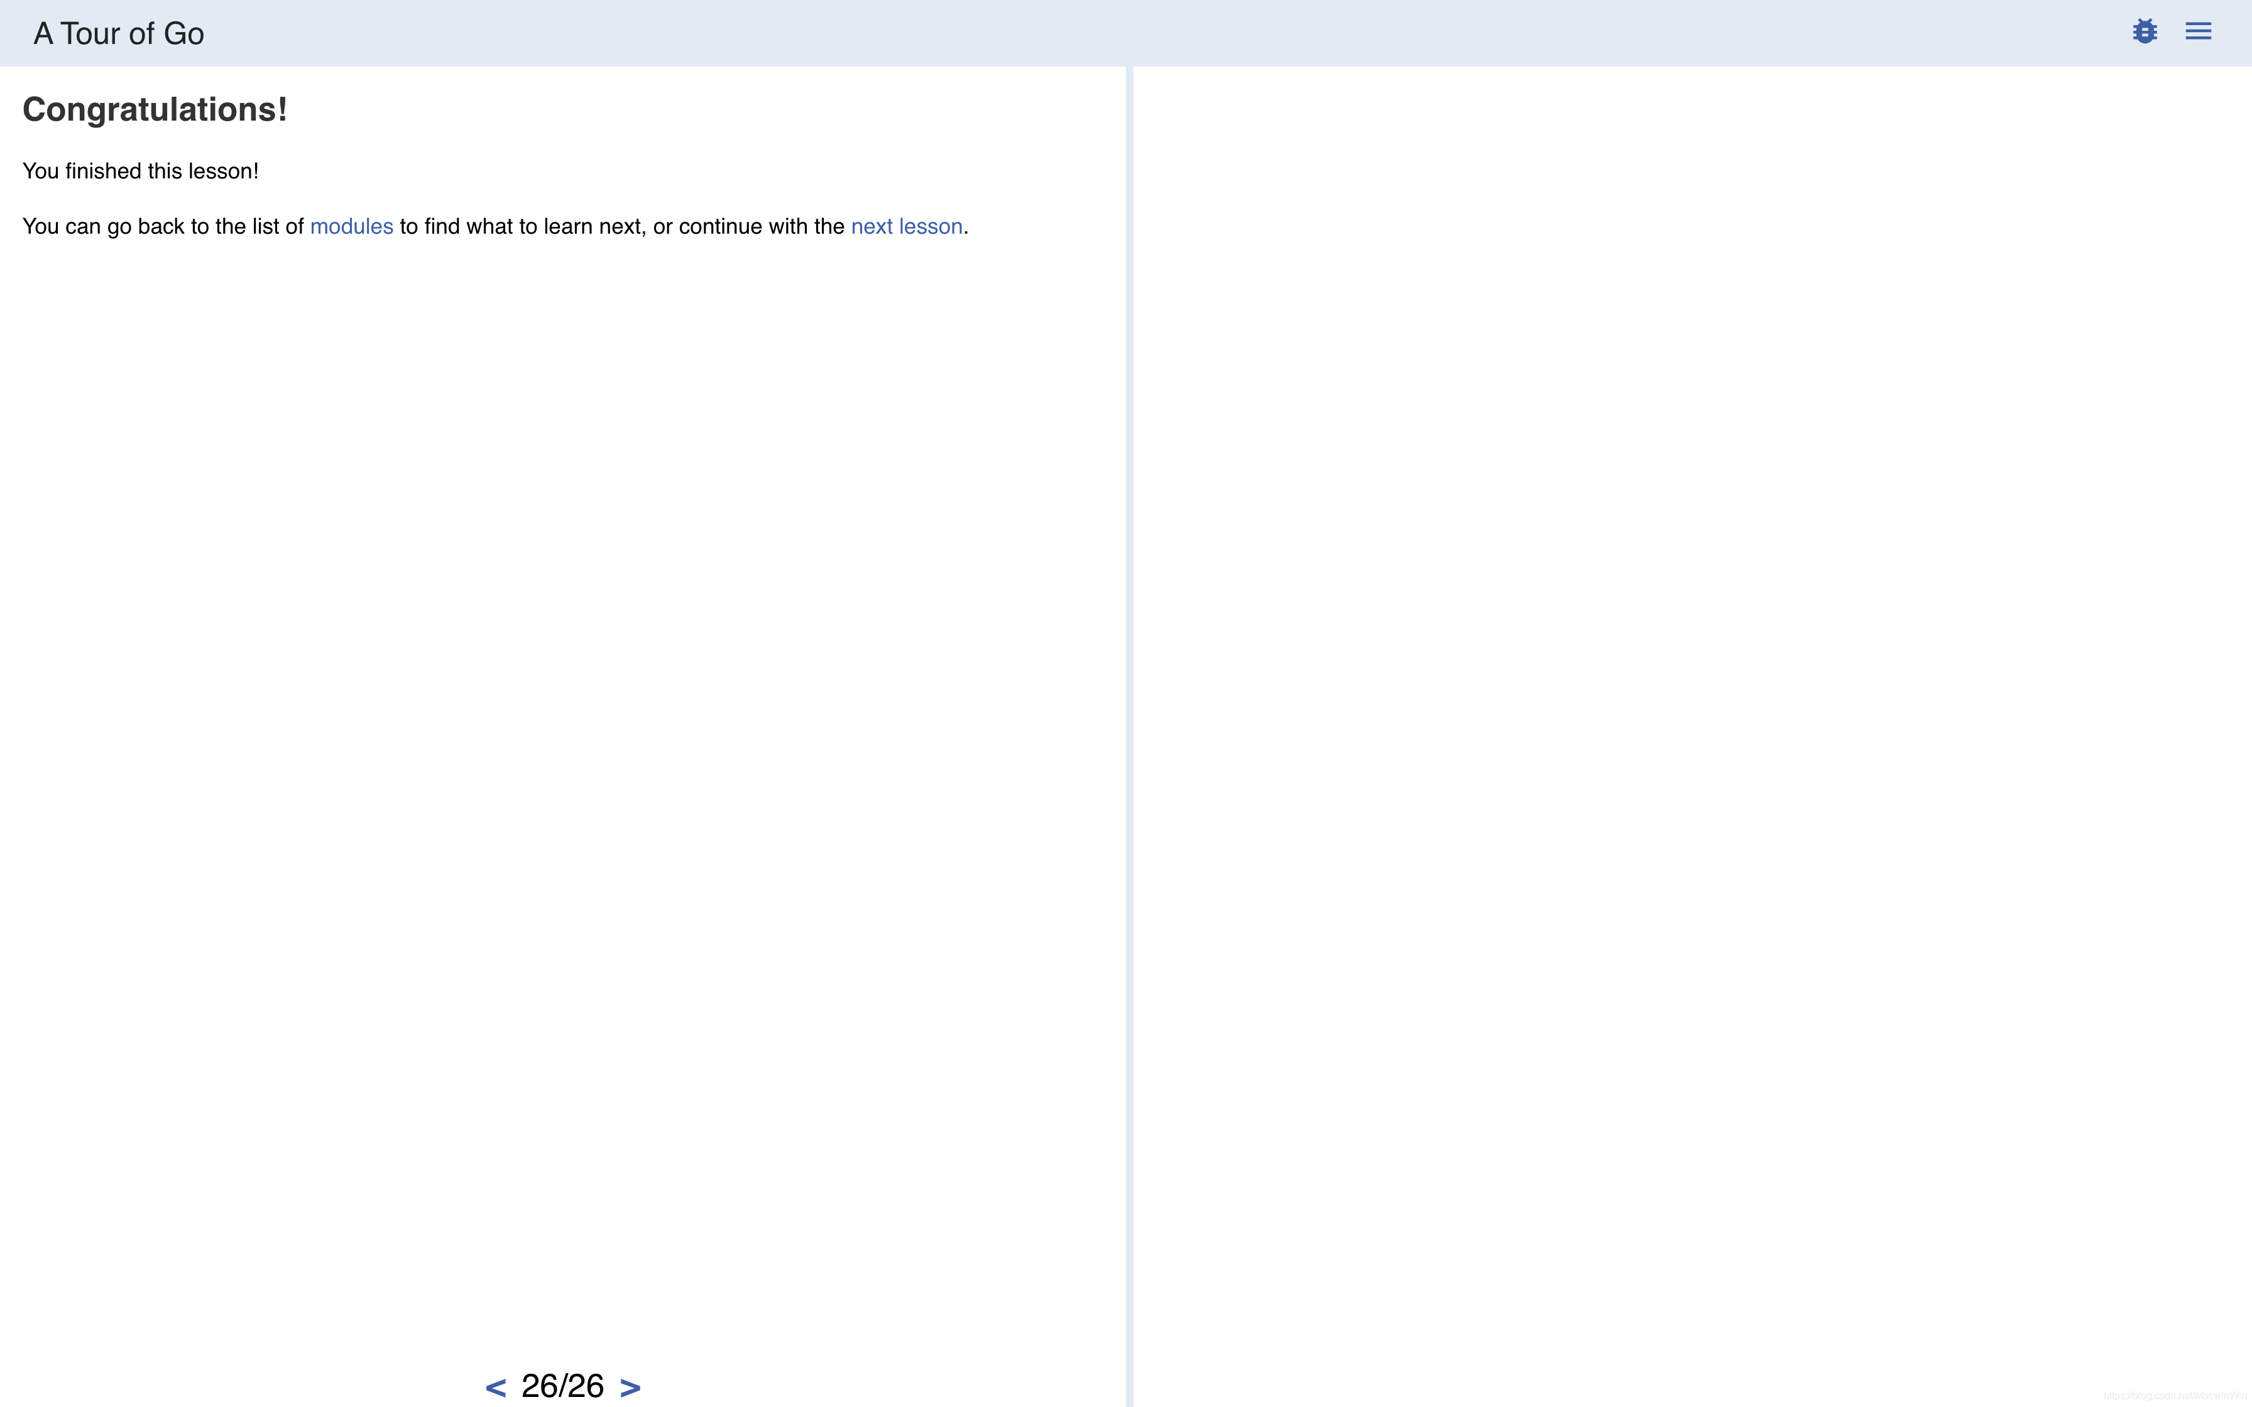Screen dimensions: 2252x1407
Task: Follow the next lesson link
Action: click(x=906, y=226)
